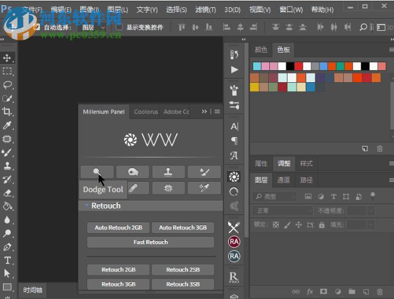
Task: Select the Eyedropper tool
Action: 7,125
